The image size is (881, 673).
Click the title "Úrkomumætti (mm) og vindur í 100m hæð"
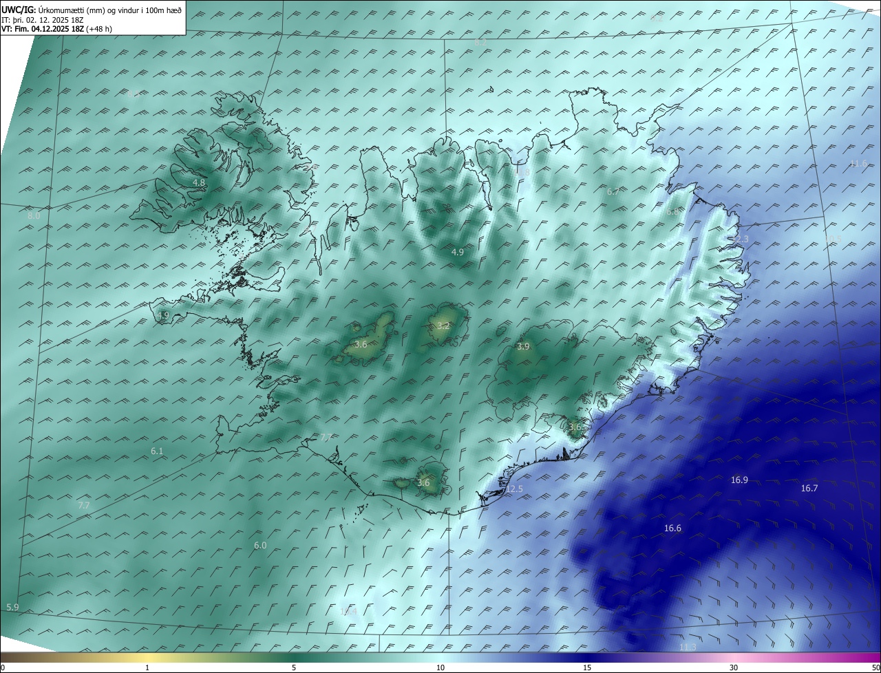click(109, 11)
